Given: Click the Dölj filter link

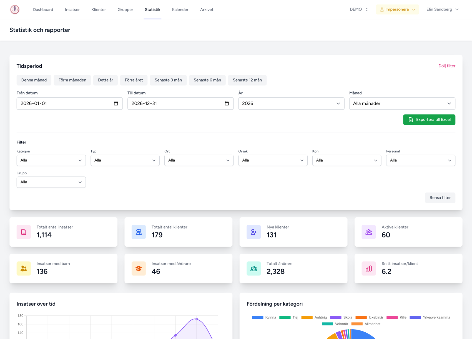Looking at the screenshot, I should coord(447,66).
